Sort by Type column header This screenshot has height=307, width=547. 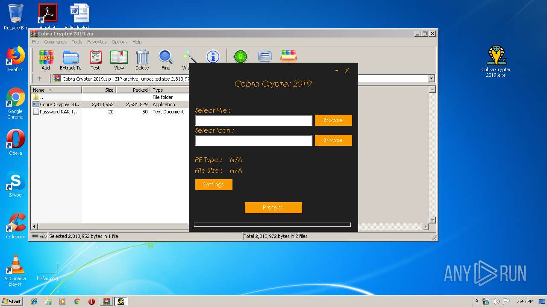[170, 90]
